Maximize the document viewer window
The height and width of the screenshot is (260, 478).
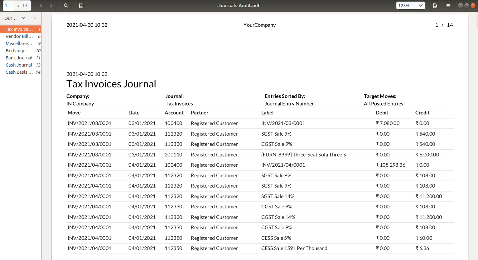pyautogui.click(x=466, y=6)
